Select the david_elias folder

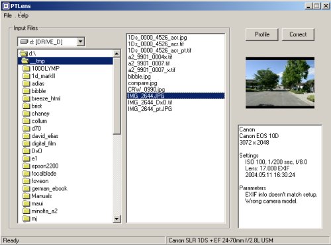(x=40, y=136)
